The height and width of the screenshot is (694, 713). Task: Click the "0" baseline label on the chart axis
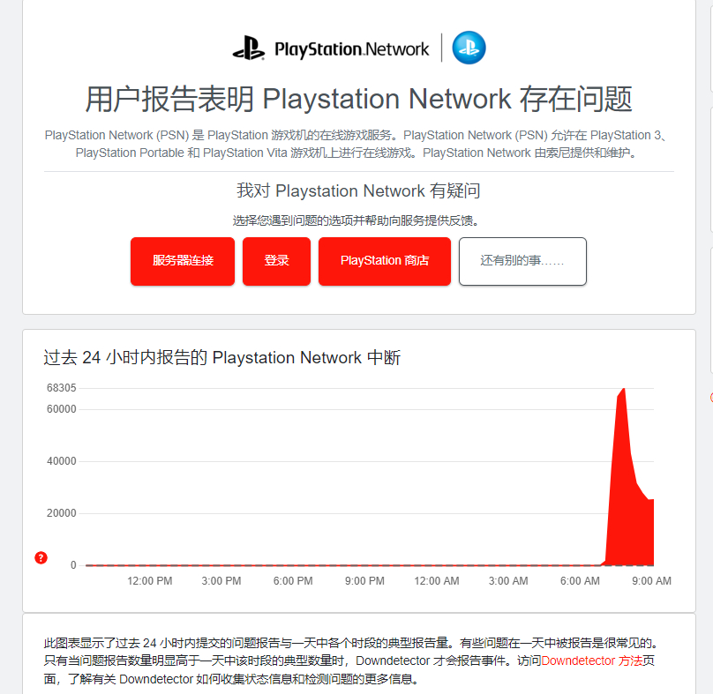(73, 564)
